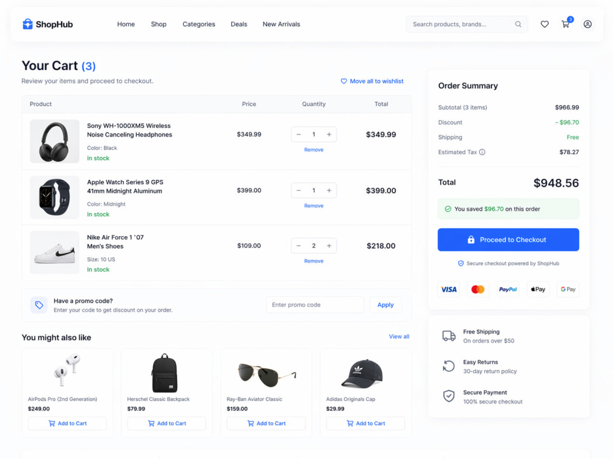Screen dimensions: 613x459
Task: Remove the Sony headphones from cart
Action: point(314,150)
